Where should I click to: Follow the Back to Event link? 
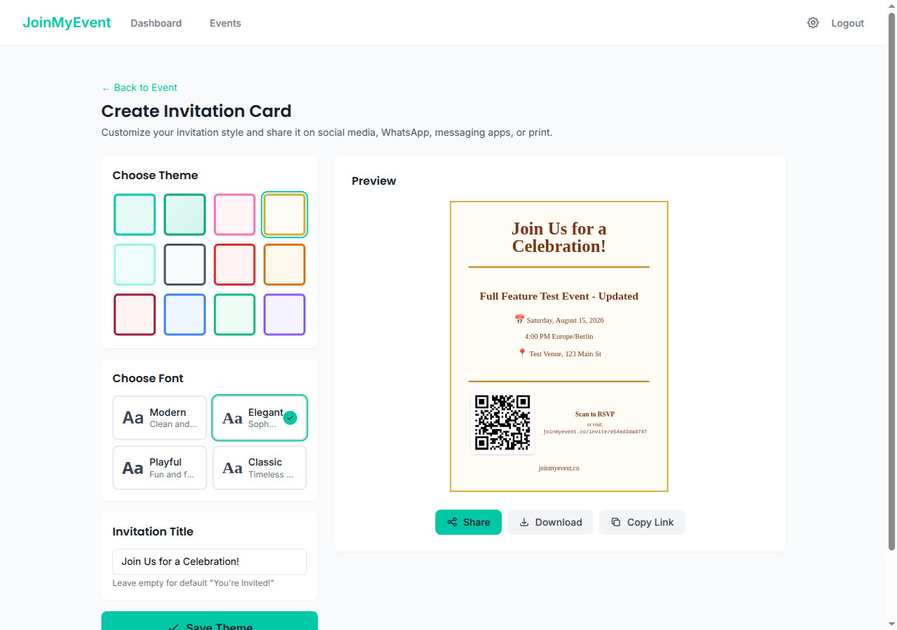point(139,87)
